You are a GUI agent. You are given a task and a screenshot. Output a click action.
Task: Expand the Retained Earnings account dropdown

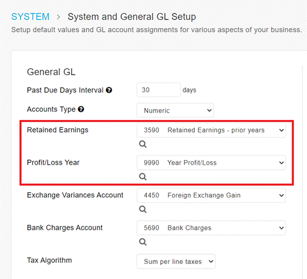pos(211,130)
